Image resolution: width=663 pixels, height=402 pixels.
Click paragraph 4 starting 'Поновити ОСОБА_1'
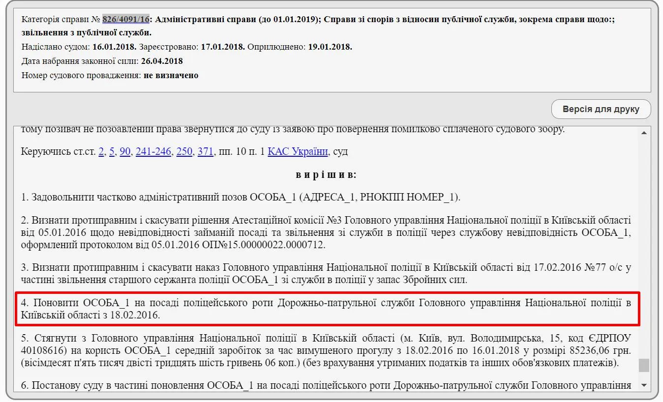[x=326, y=309]
